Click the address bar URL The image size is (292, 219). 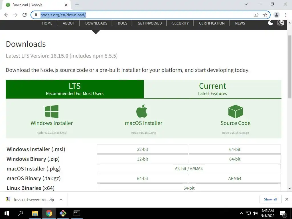[x=63, y=15]
